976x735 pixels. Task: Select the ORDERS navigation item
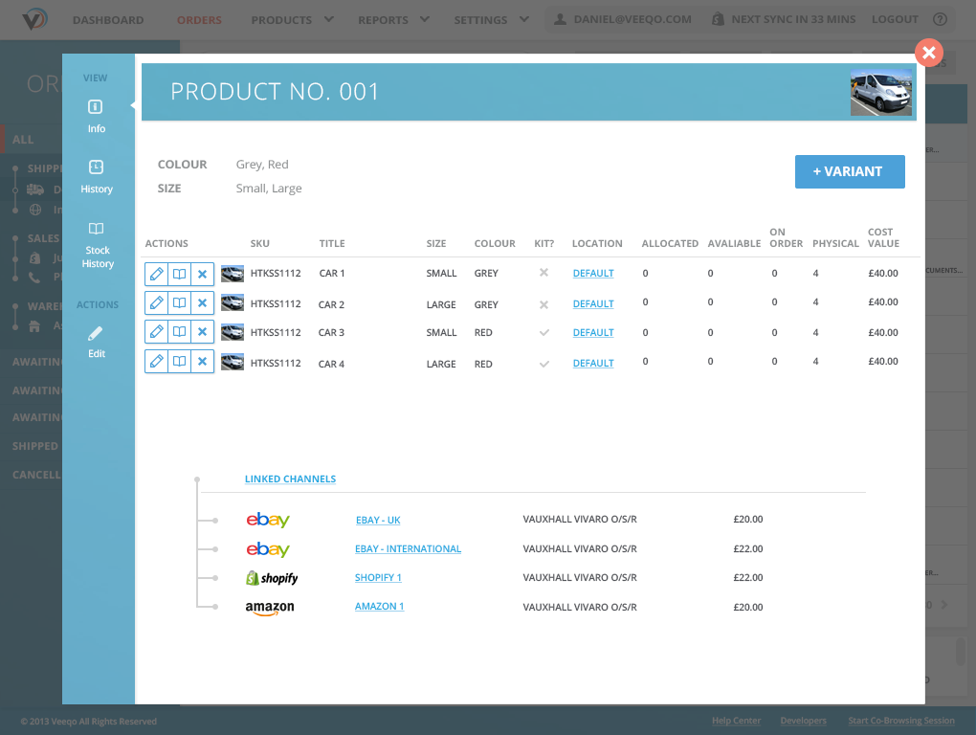pyautogui.click(x=197, y=19)
